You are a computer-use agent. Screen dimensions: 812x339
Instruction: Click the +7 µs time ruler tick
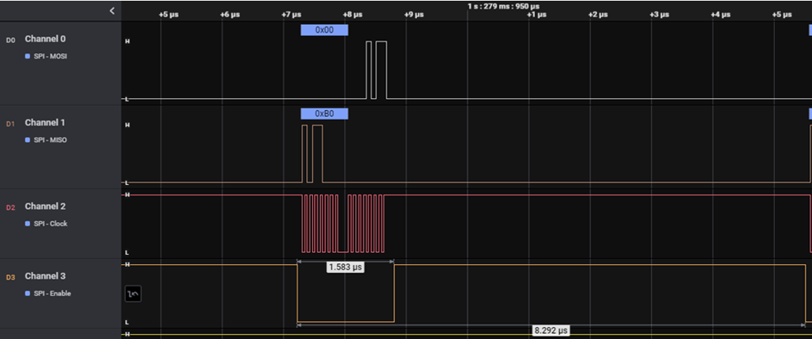pos(291,15)
